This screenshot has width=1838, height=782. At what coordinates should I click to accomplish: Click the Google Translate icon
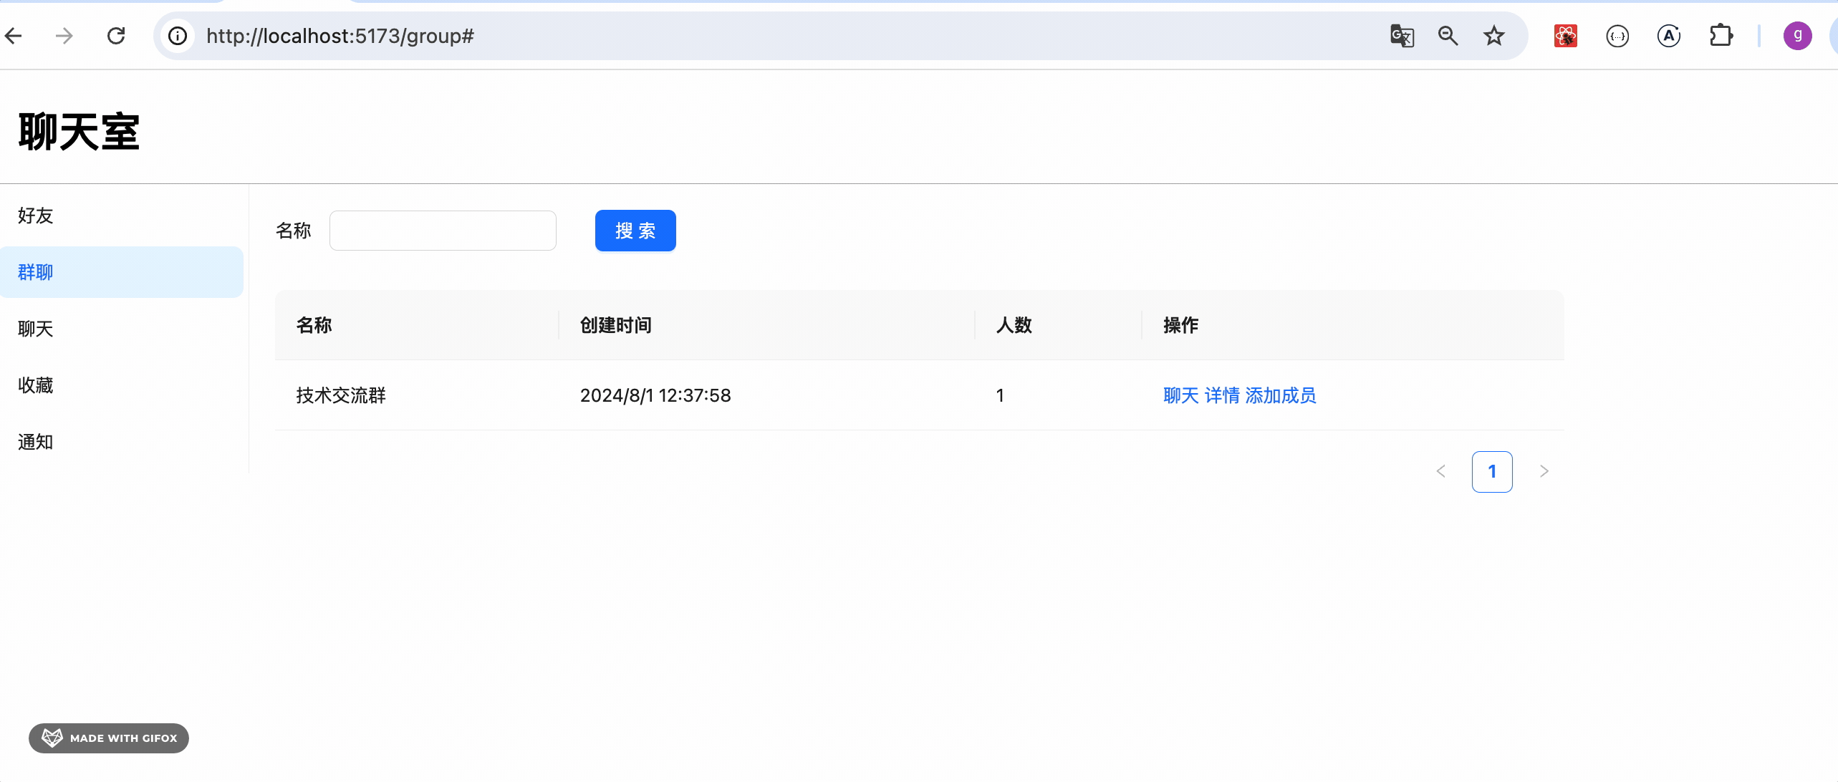click(1402, 36)
